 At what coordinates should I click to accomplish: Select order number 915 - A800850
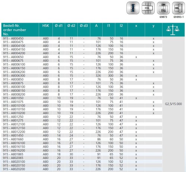point(13,79)
